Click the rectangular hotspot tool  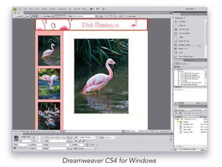[x=20, y=148]
